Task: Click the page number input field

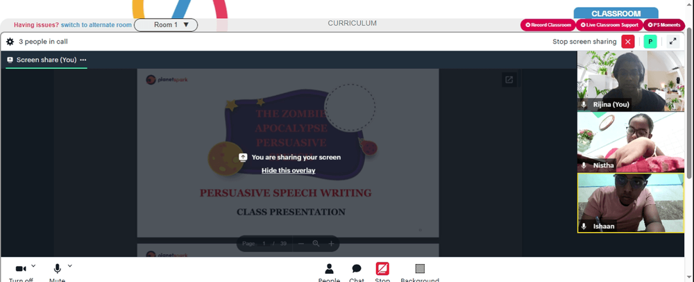Action: pos(264,244)
